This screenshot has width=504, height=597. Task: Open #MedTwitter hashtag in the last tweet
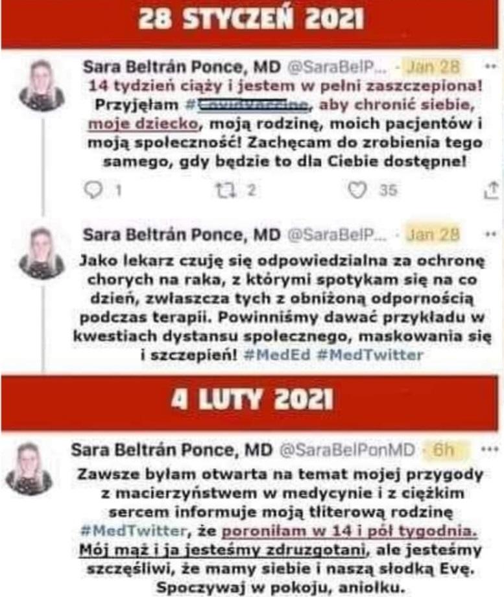pyautogui.click(x=134, y=530)
